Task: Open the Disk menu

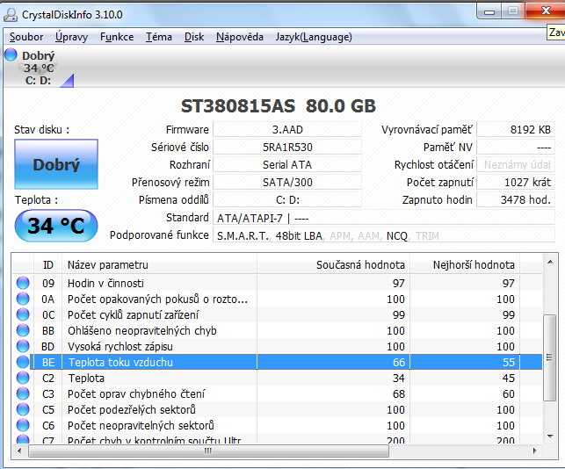Action: (194, 37)
